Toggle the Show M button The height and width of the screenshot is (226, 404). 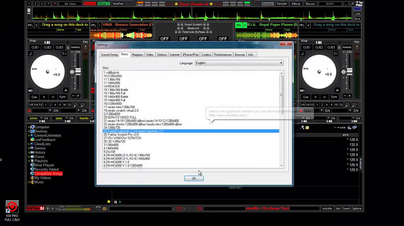pyautogui.click(x=90, y=4)
